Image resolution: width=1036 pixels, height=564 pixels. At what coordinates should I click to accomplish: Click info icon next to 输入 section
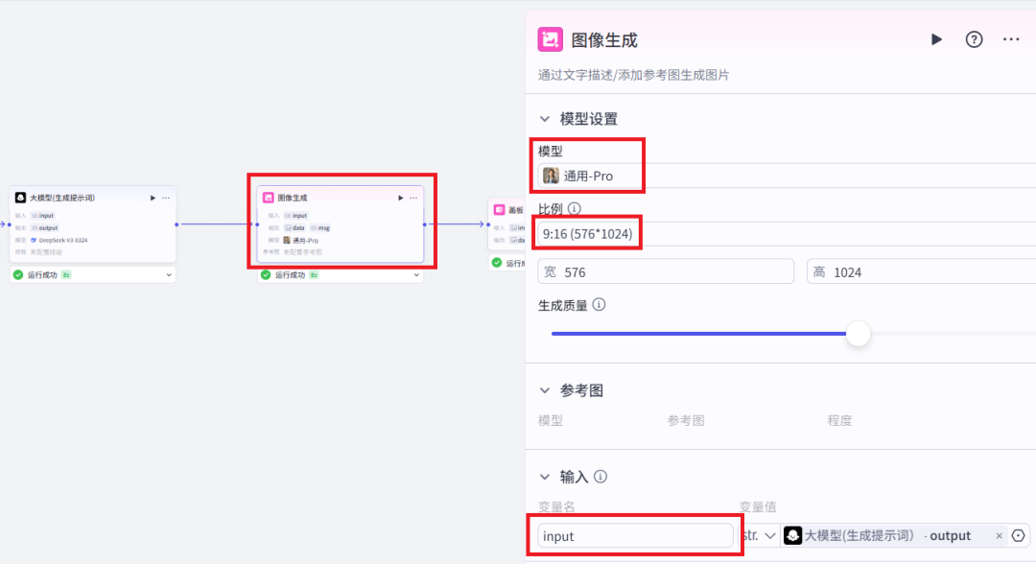(x=600, y=477)
